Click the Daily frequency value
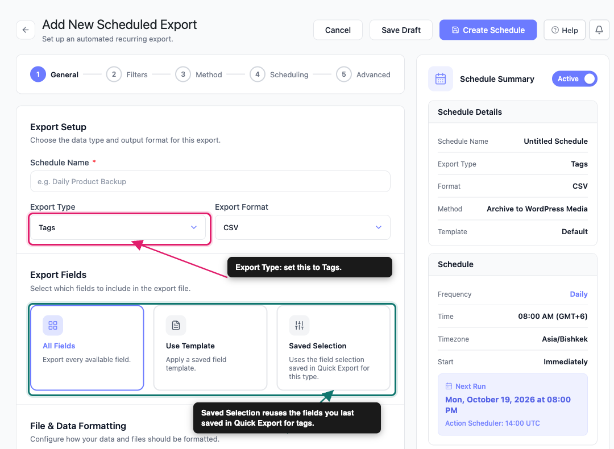Viewport: 614px width, 449px height. 578,294
